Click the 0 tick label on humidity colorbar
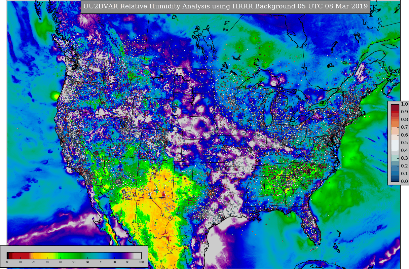Viewport: 409px width, 269px height. point(7,262)
